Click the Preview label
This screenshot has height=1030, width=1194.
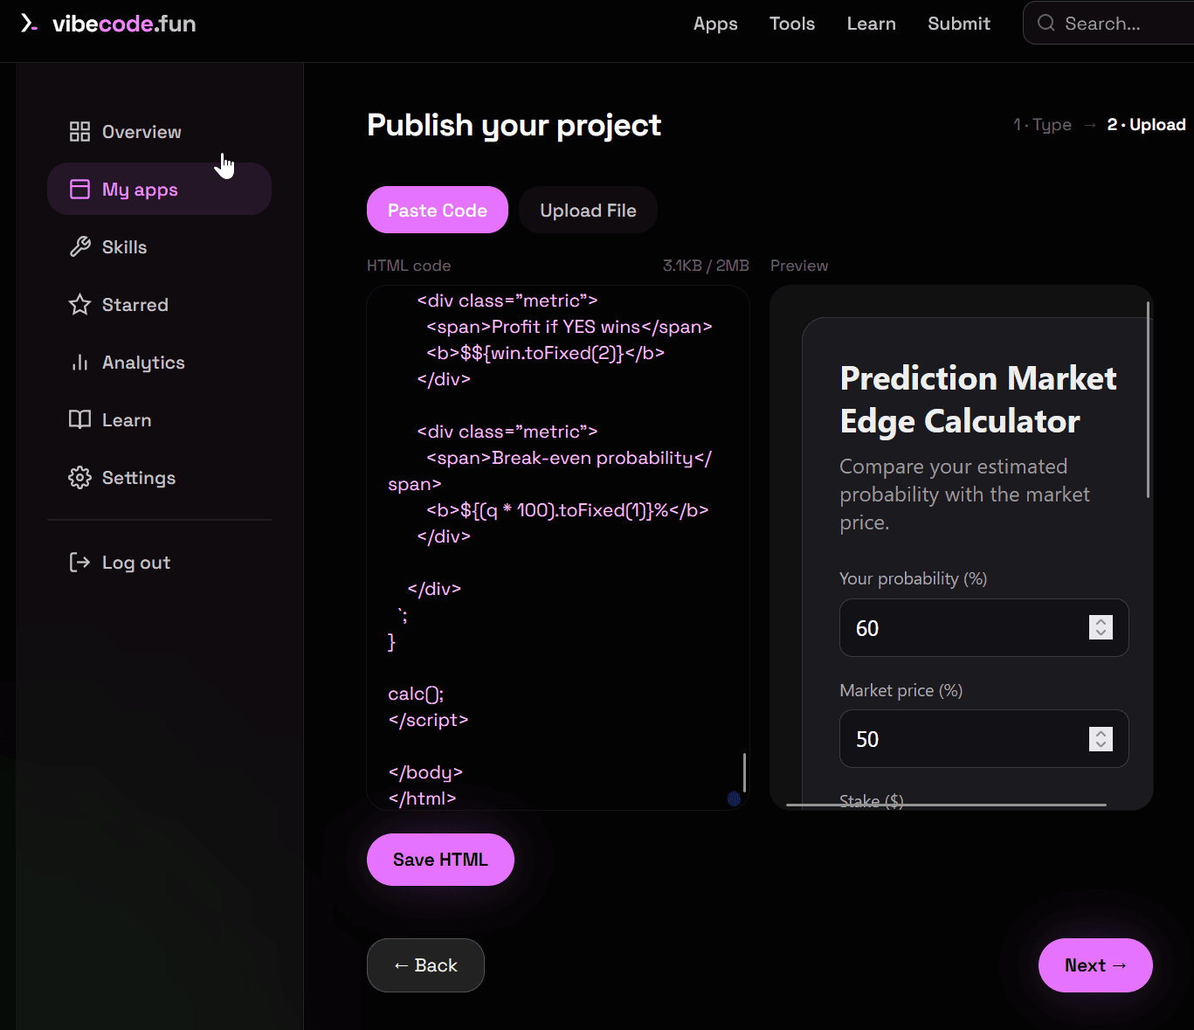799,266
